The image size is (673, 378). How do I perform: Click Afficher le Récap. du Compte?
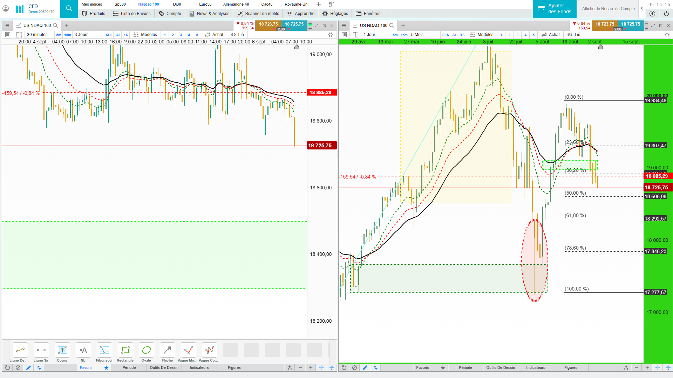pos(608,9)
